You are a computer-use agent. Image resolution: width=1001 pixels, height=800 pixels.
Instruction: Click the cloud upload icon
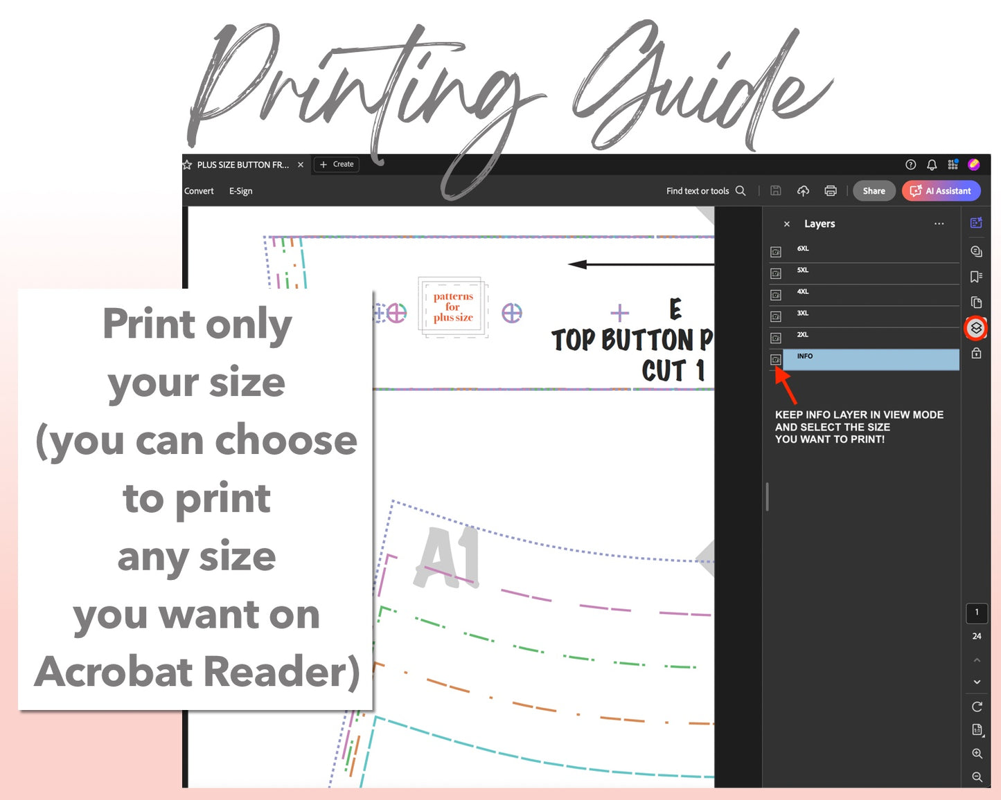(804, 191)
